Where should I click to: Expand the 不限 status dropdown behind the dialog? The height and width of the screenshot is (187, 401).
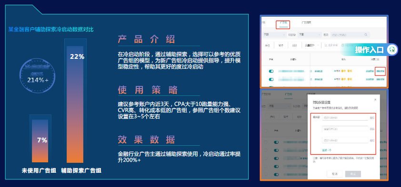tap(280, 106)
